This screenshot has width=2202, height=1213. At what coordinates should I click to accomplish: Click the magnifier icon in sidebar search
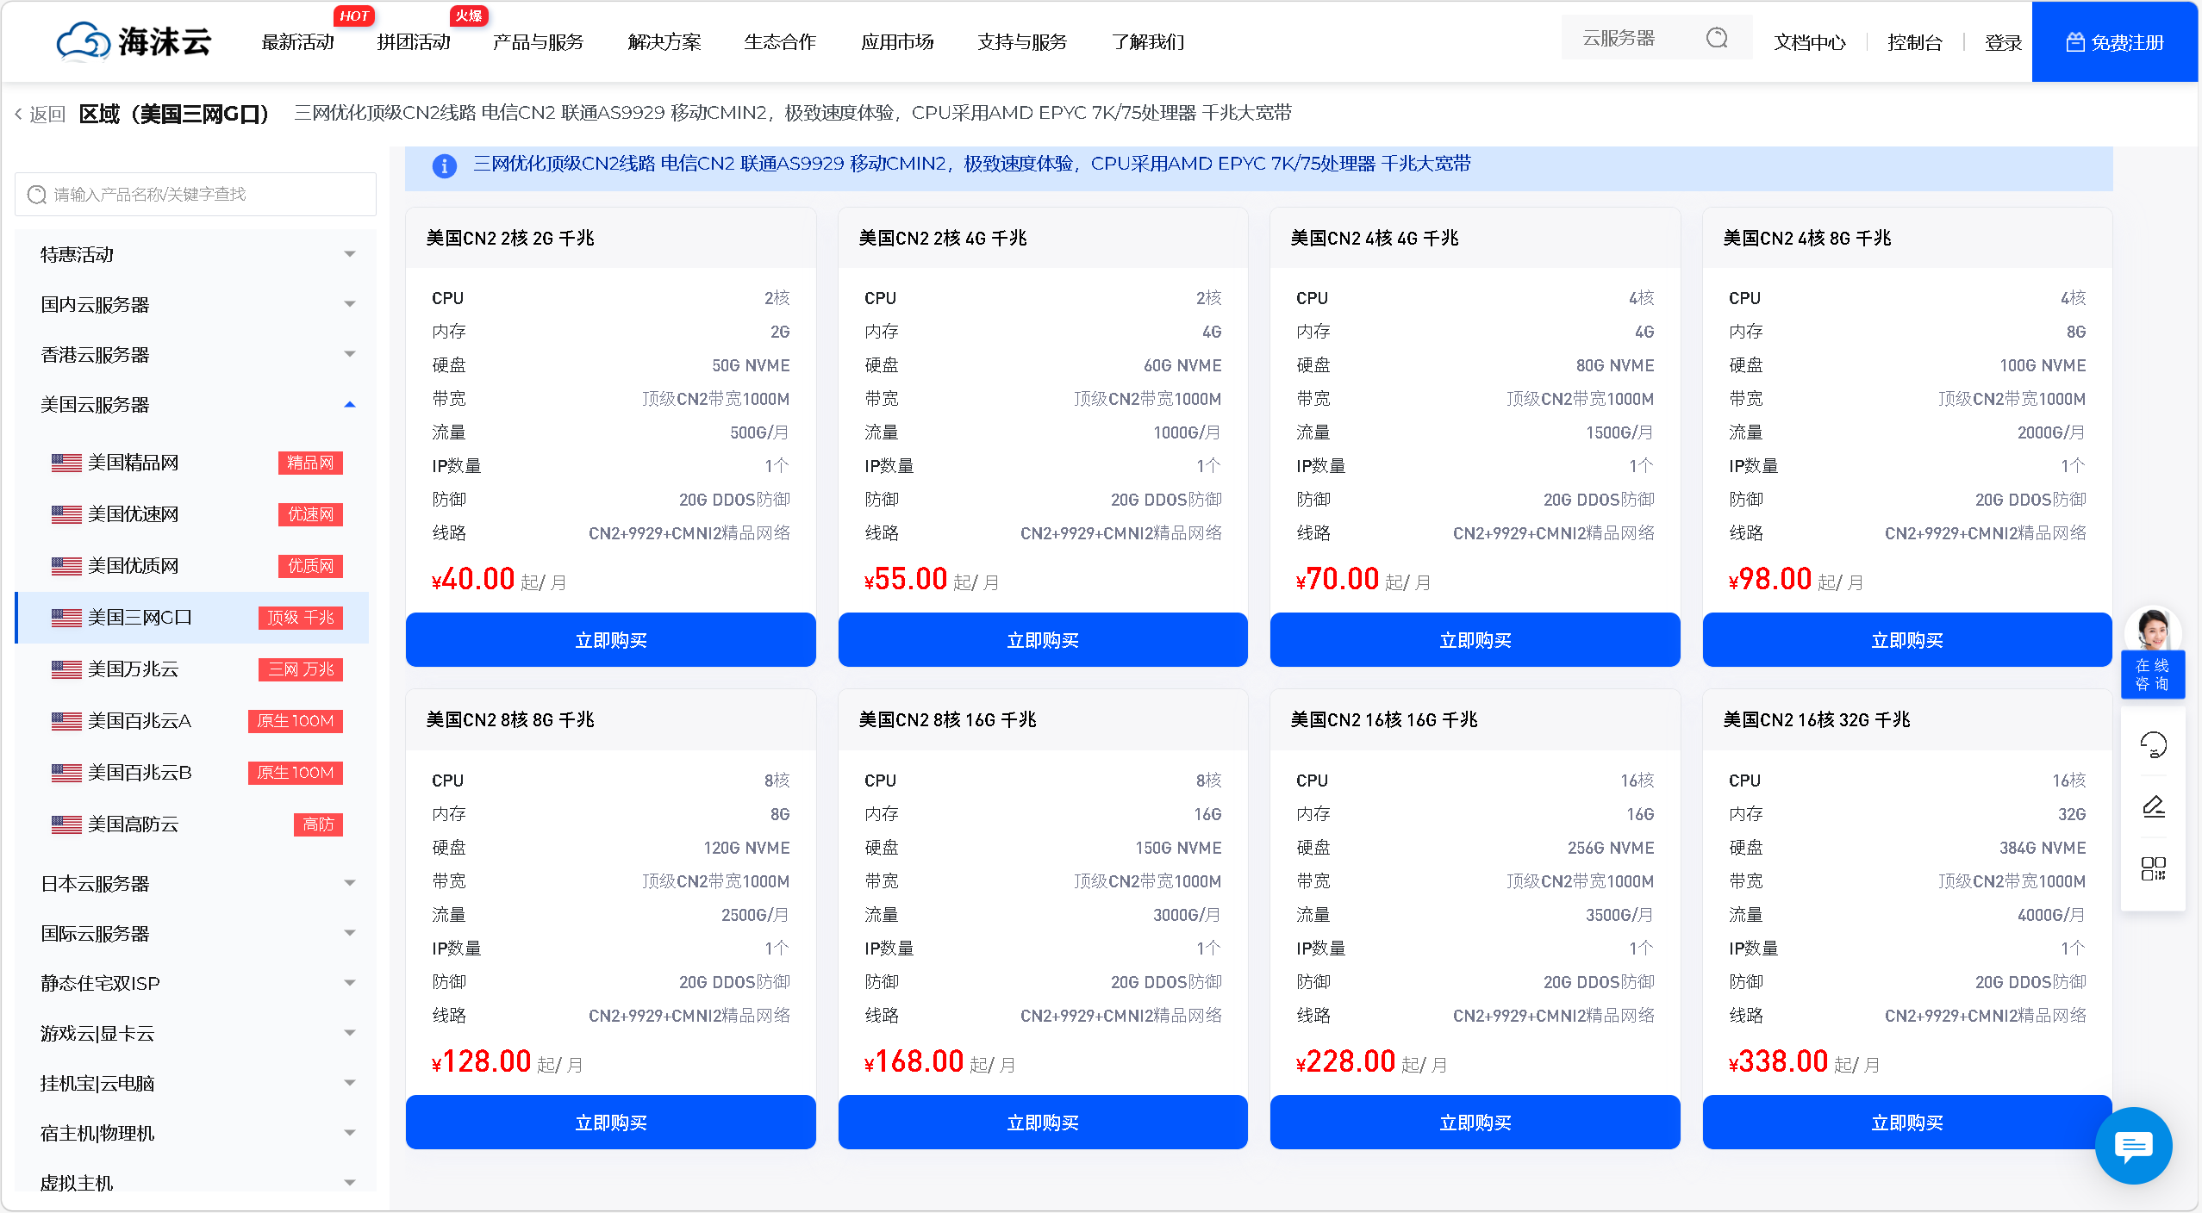coord(36,195)
